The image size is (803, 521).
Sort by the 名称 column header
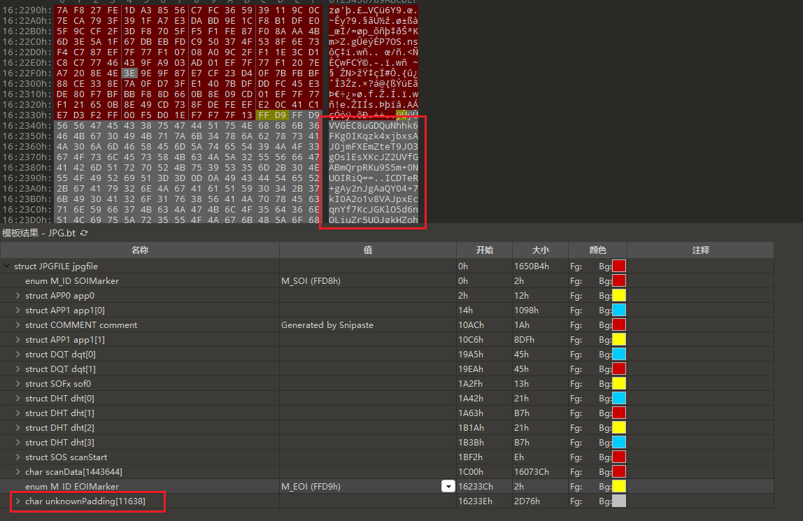[140, 250]
